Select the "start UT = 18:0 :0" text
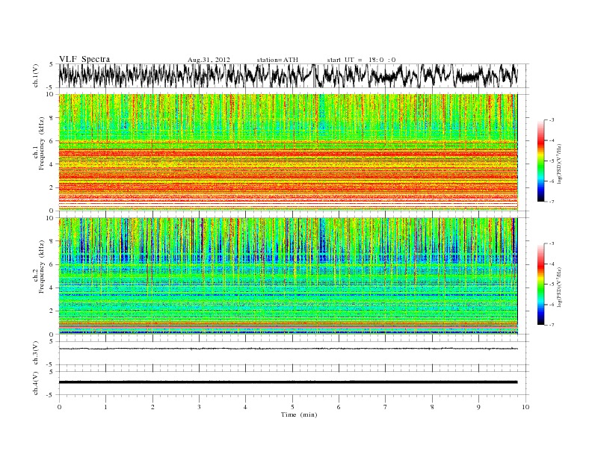This screenshot has height=457, width=592. click(361, 60)
